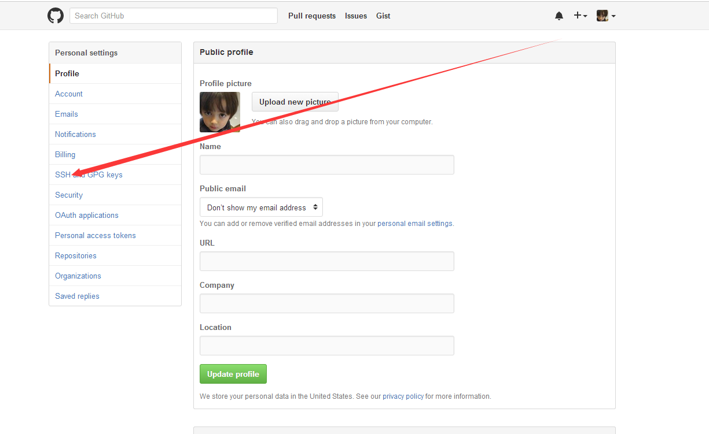Click the profile picture thumbnail
709x434 pixels.
(220, 112)
